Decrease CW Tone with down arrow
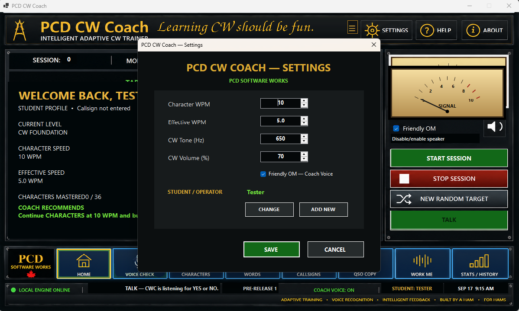Screen dimensions: 519x311 304,141
